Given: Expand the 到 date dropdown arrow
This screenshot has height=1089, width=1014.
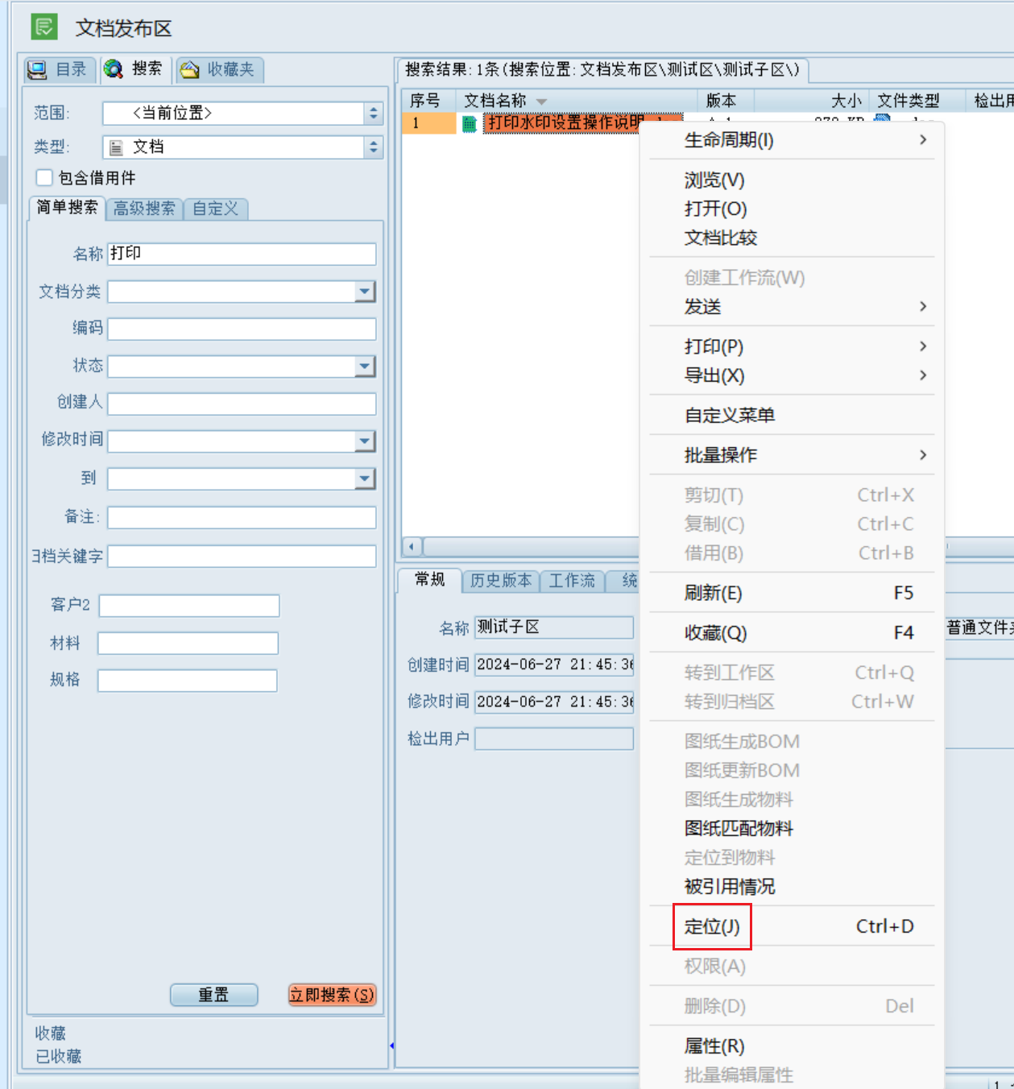Looking at the screenshot, I should pyautogui.click(x=365, y=479).
